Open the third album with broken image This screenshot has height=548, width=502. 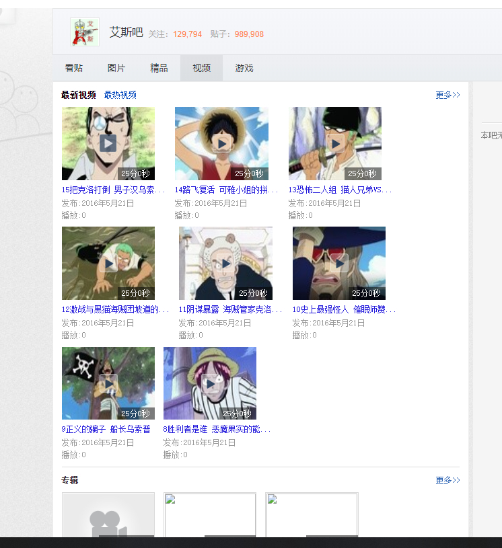pyautogui.click(x=312, y=514)
